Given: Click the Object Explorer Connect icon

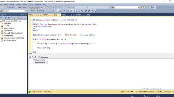Looking at the screenshot, I should click(6, 18).
